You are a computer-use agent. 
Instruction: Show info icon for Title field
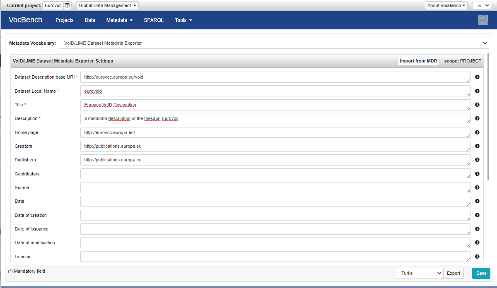(x=477, y=105)
